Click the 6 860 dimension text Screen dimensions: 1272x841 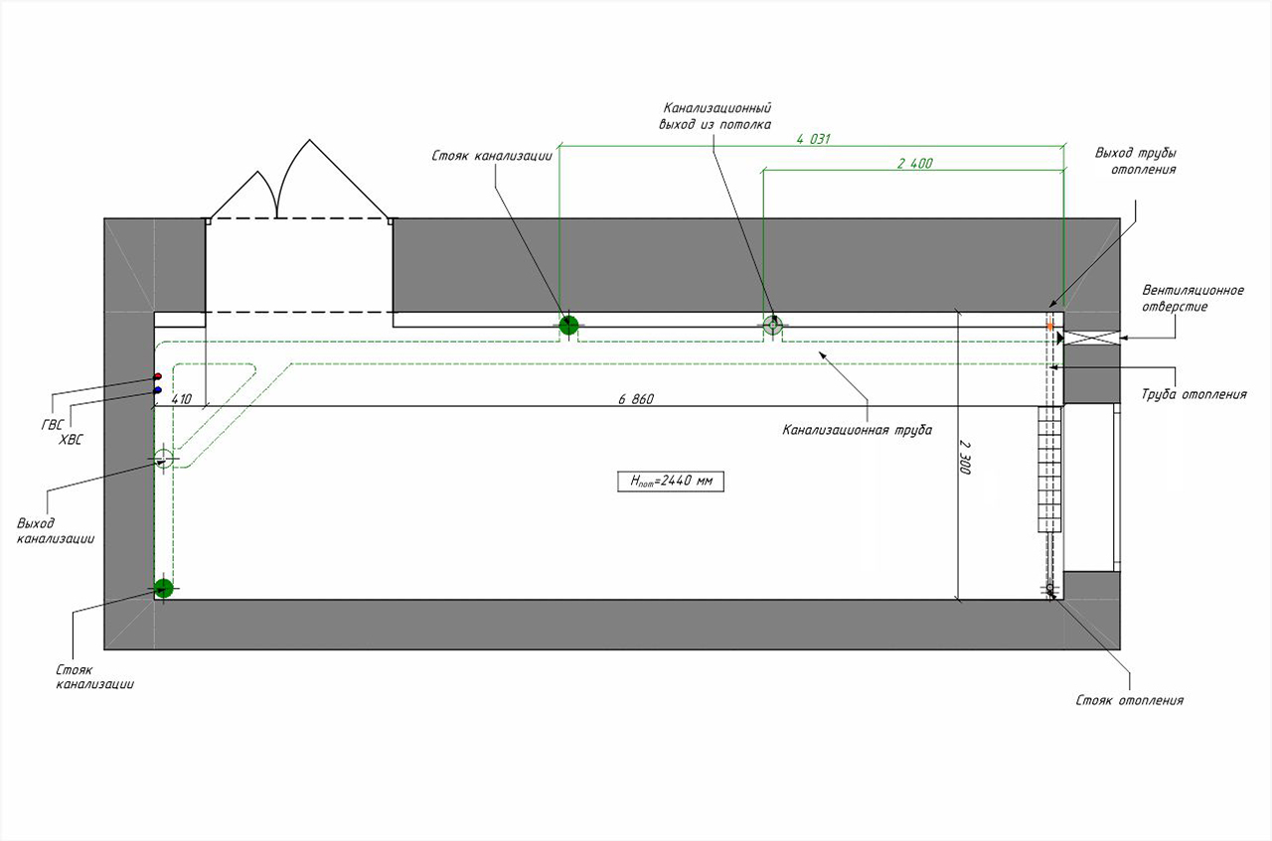coord(636,399)
